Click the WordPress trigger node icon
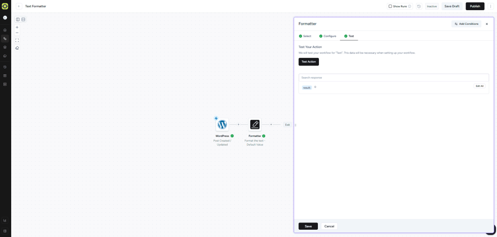 tap(222, 124)
